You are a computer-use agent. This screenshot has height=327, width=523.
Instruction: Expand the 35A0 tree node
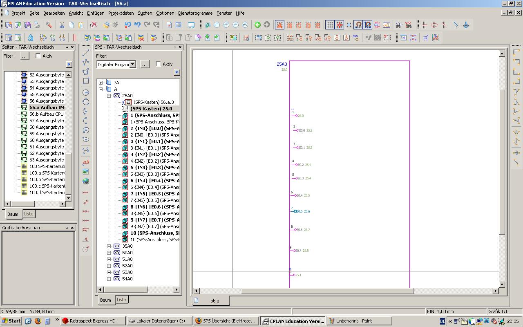[109, 246]
